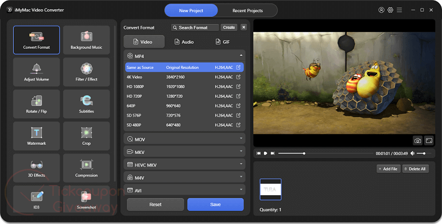Skip to previous with playback control
This screenshot has width=442, height=224.
pyautogui.click(x=258, y=153)
